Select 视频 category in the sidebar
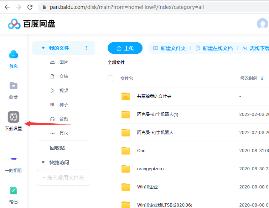Viewport: 269px width, 208px height. pos(63,91)
